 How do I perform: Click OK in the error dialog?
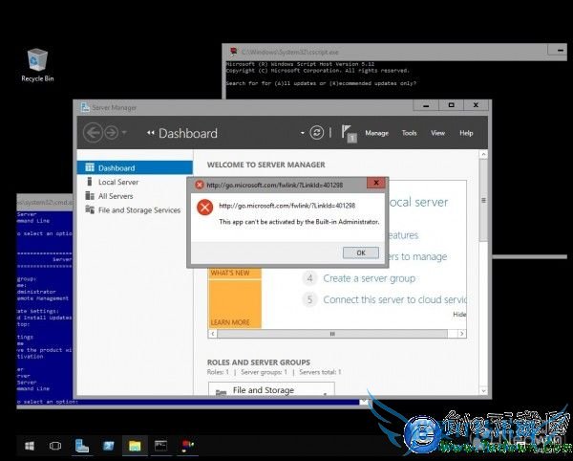pos(360,252)
